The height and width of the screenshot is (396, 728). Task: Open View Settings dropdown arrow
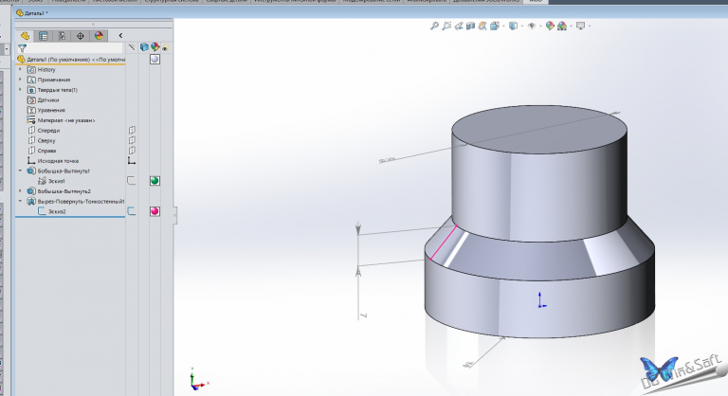(x=590, y=26)
